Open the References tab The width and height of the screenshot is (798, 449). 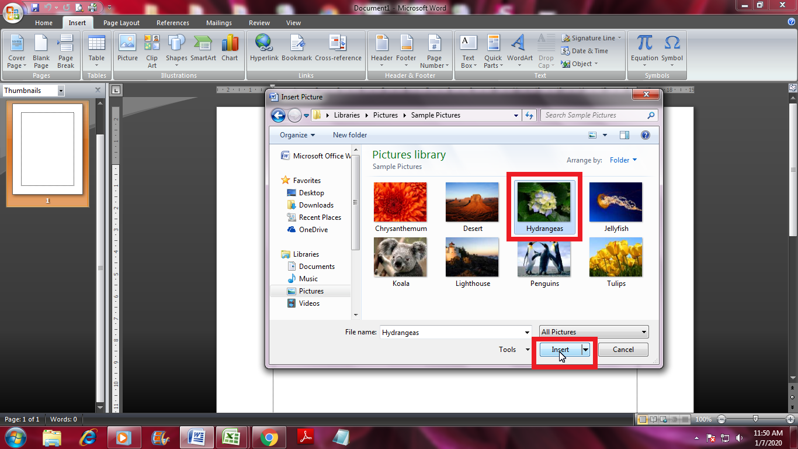click(x=173, y=23)
